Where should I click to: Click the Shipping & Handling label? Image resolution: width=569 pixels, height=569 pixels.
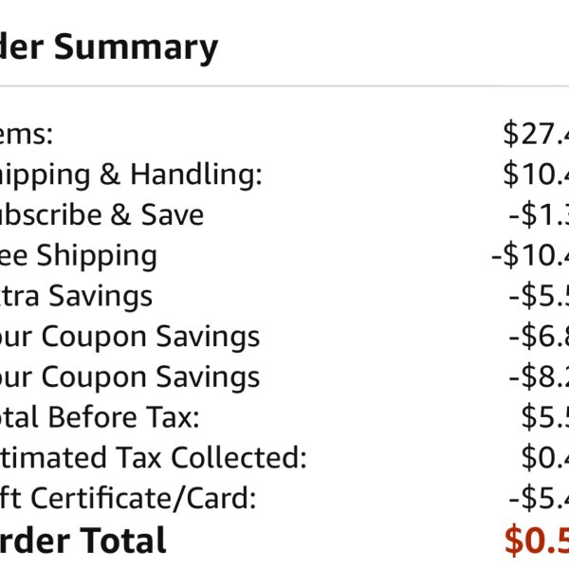click(131, 175)
